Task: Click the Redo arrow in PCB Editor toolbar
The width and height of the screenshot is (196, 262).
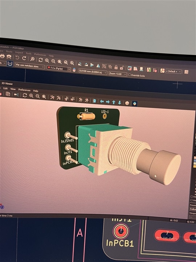Action: coord(24,58)
